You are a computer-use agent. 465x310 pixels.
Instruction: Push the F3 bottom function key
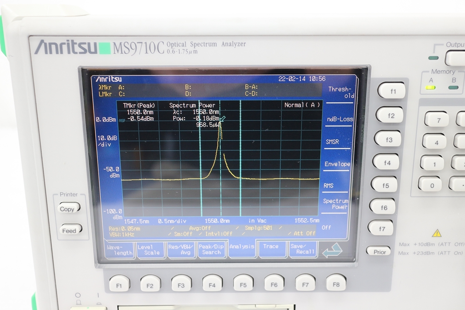click(181, 283)
